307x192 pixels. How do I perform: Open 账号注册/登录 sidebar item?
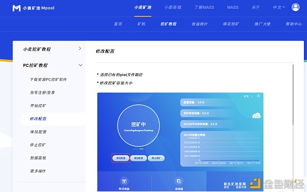click(42, 92)
